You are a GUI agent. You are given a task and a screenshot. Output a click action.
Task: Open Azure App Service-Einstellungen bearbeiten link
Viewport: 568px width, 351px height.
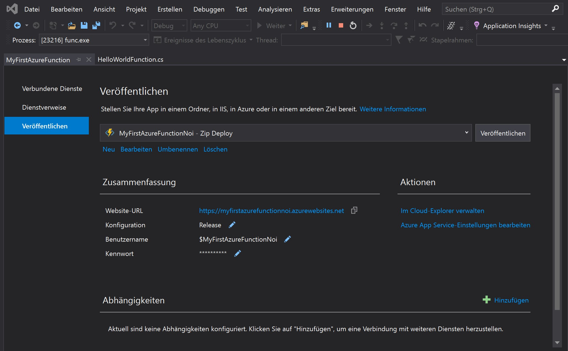click(465, 225)
